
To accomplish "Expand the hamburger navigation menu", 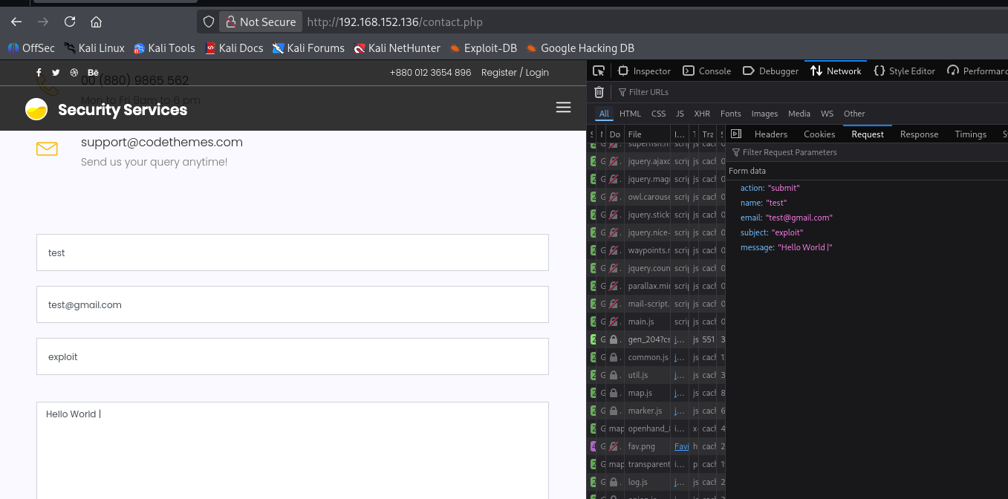I will tap(563, 108).
